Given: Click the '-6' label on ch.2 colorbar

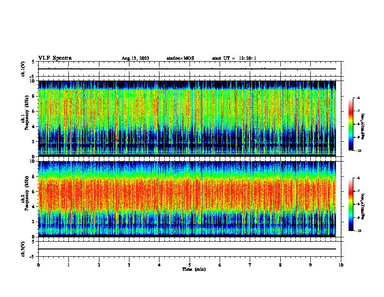Looking at the screenshot, I should [358, 178].
